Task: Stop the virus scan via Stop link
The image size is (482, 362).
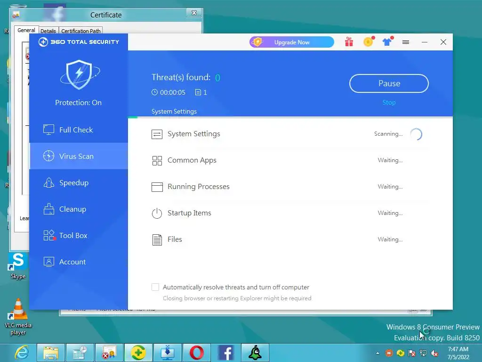Action: pos(389,102)
